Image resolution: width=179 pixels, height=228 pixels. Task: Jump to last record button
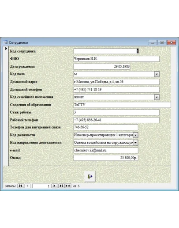click(61, 186)
